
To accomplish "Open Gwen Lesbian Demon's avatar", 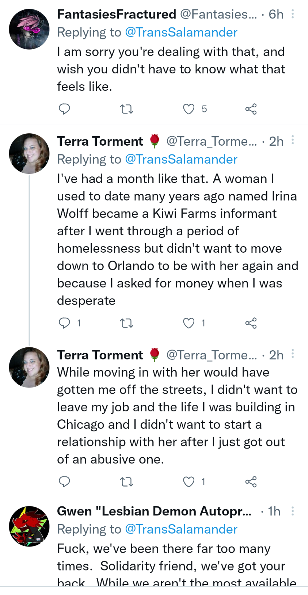I will 29,526.
